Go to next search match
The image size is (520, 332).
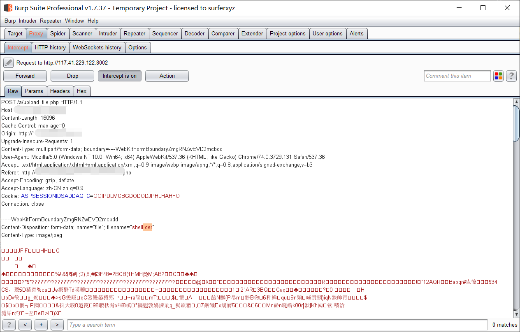[57, 325]
